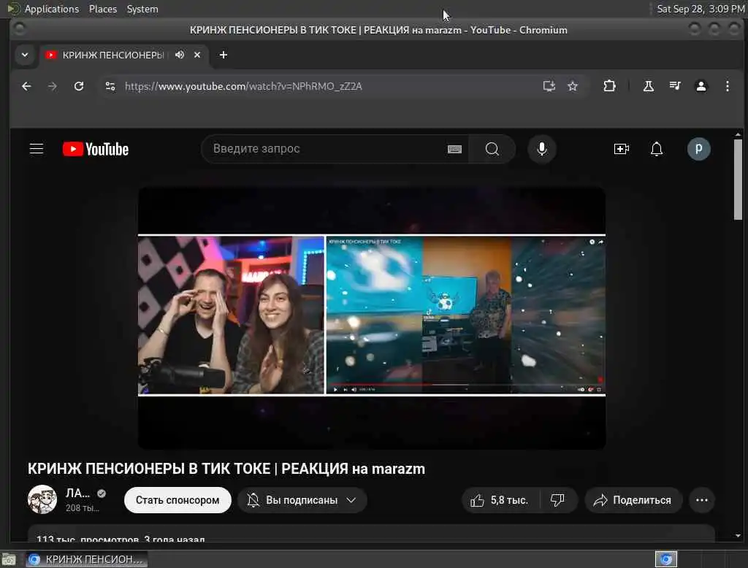The image size is (748, 568).
Task: Start voice search with microphone
Action: 541,149
